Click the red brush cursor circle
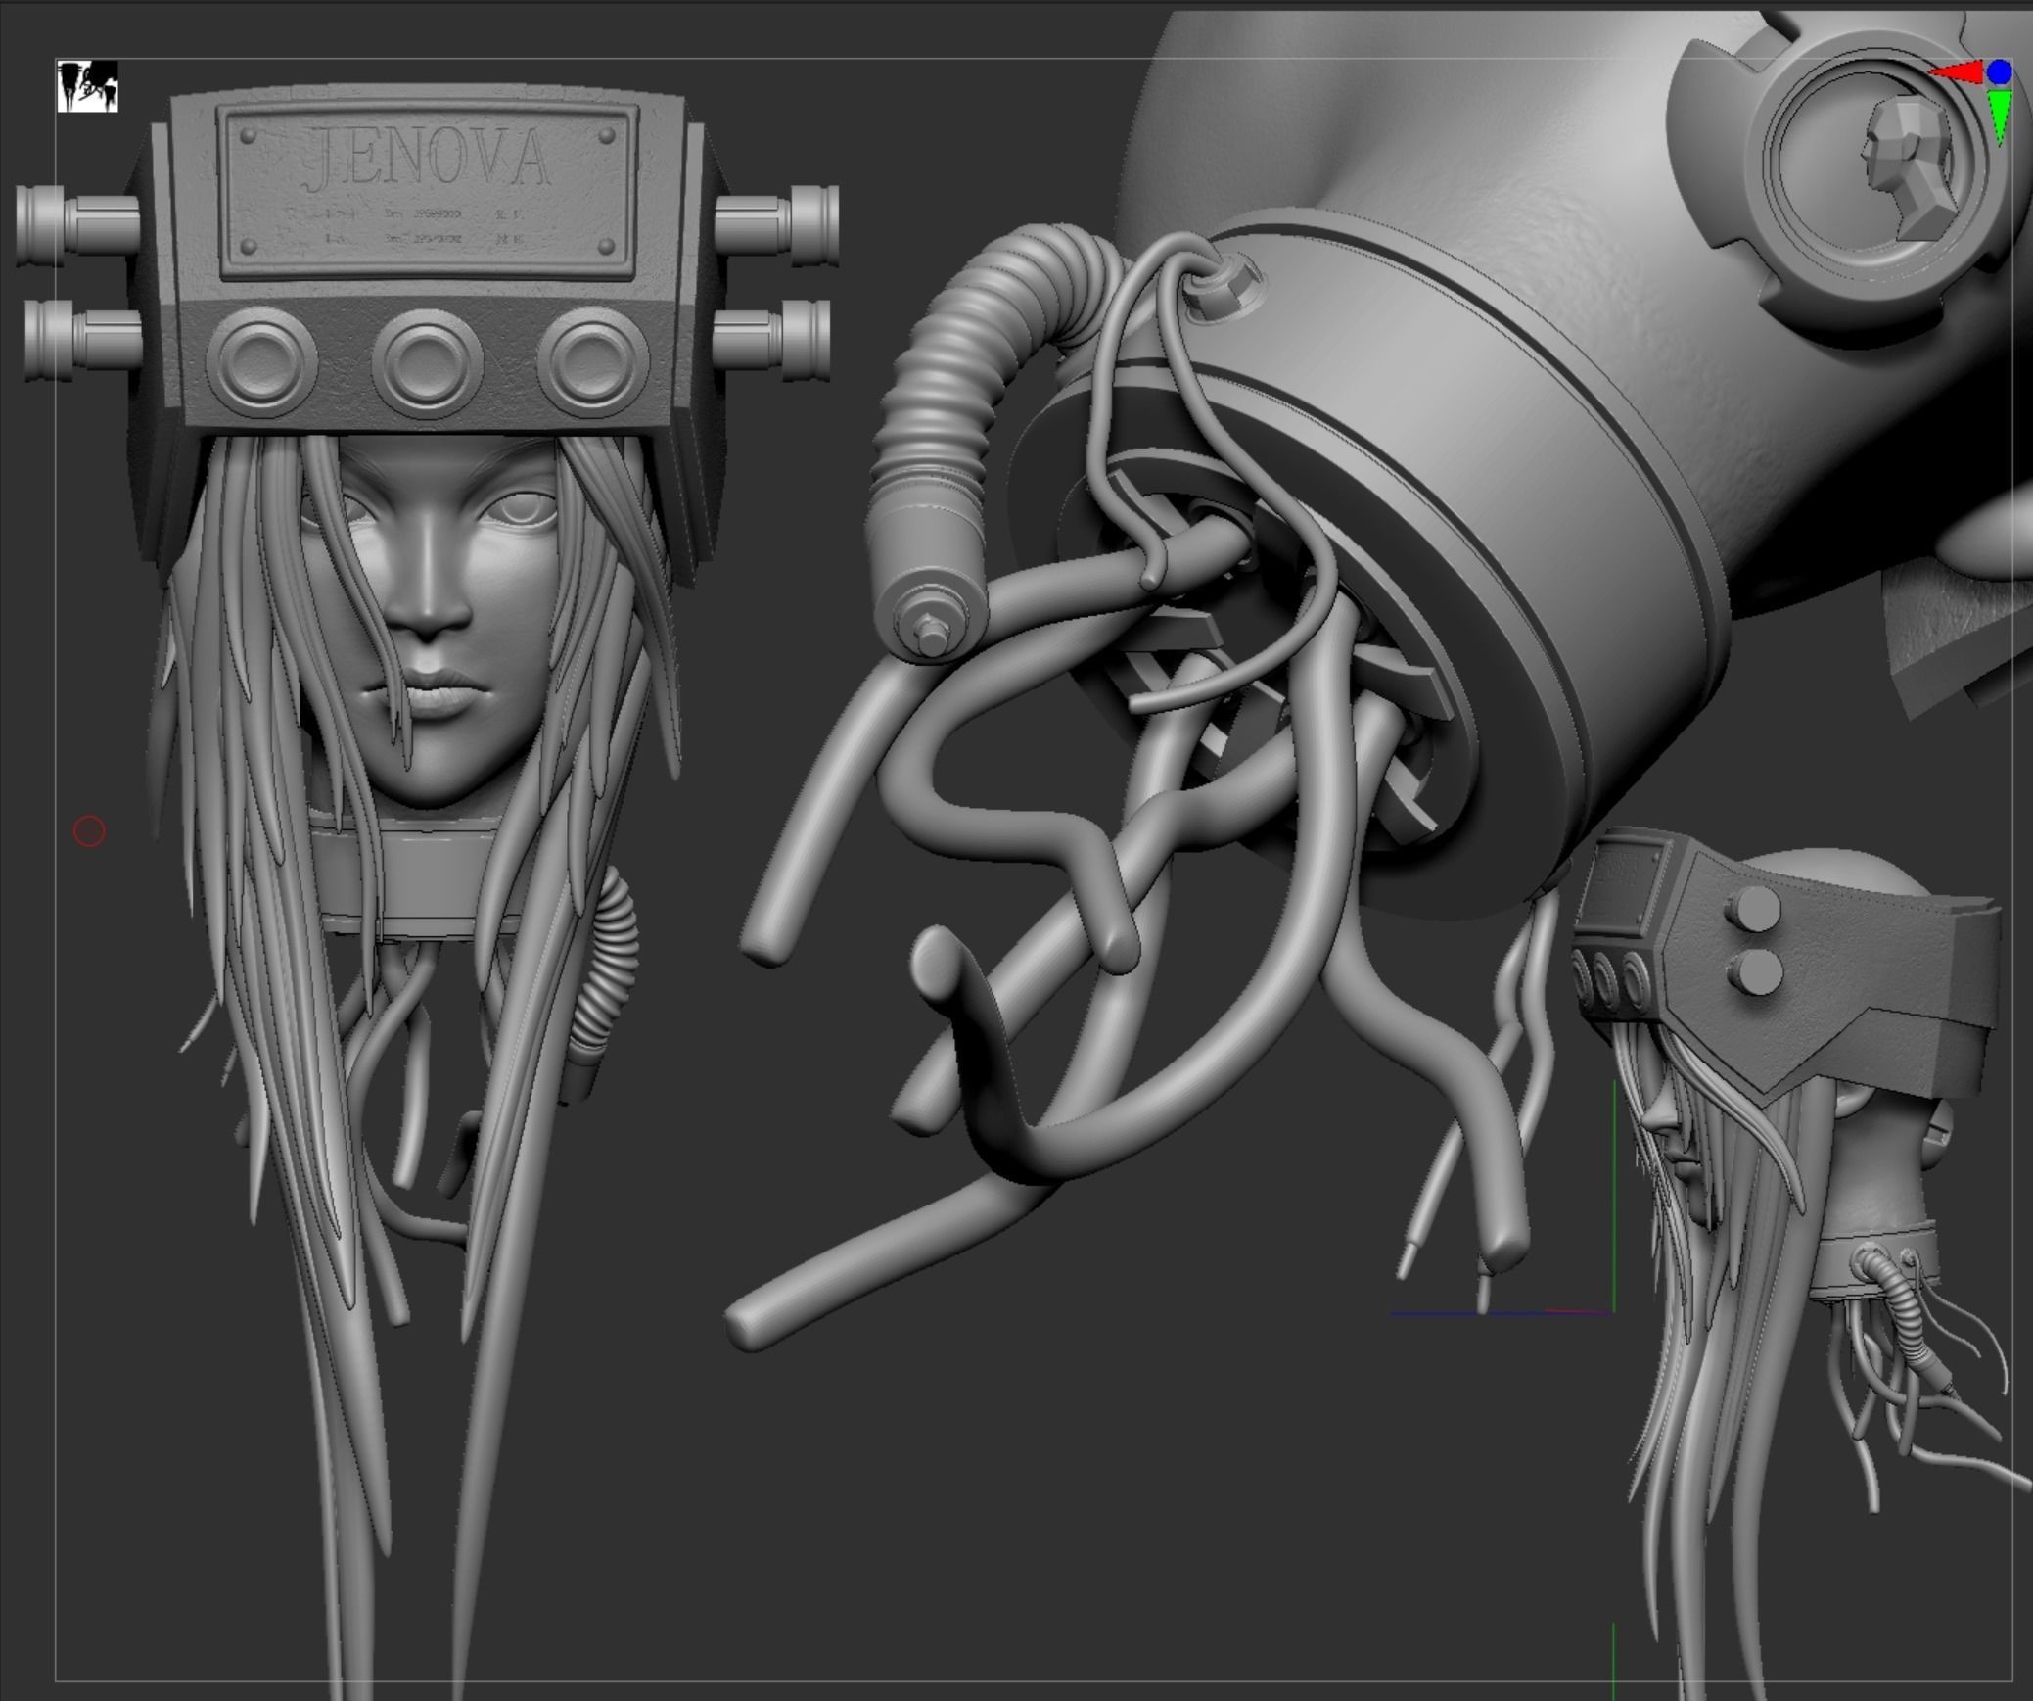The image size is (2033, 1701). tap(89, 831)
